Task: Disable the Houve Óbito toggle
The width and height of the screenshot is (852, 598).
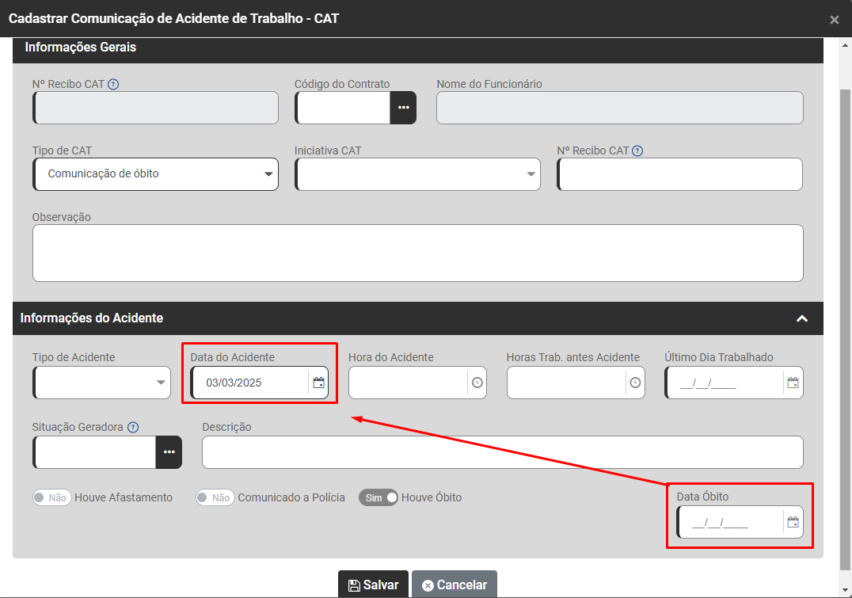Action: point(378,497)
